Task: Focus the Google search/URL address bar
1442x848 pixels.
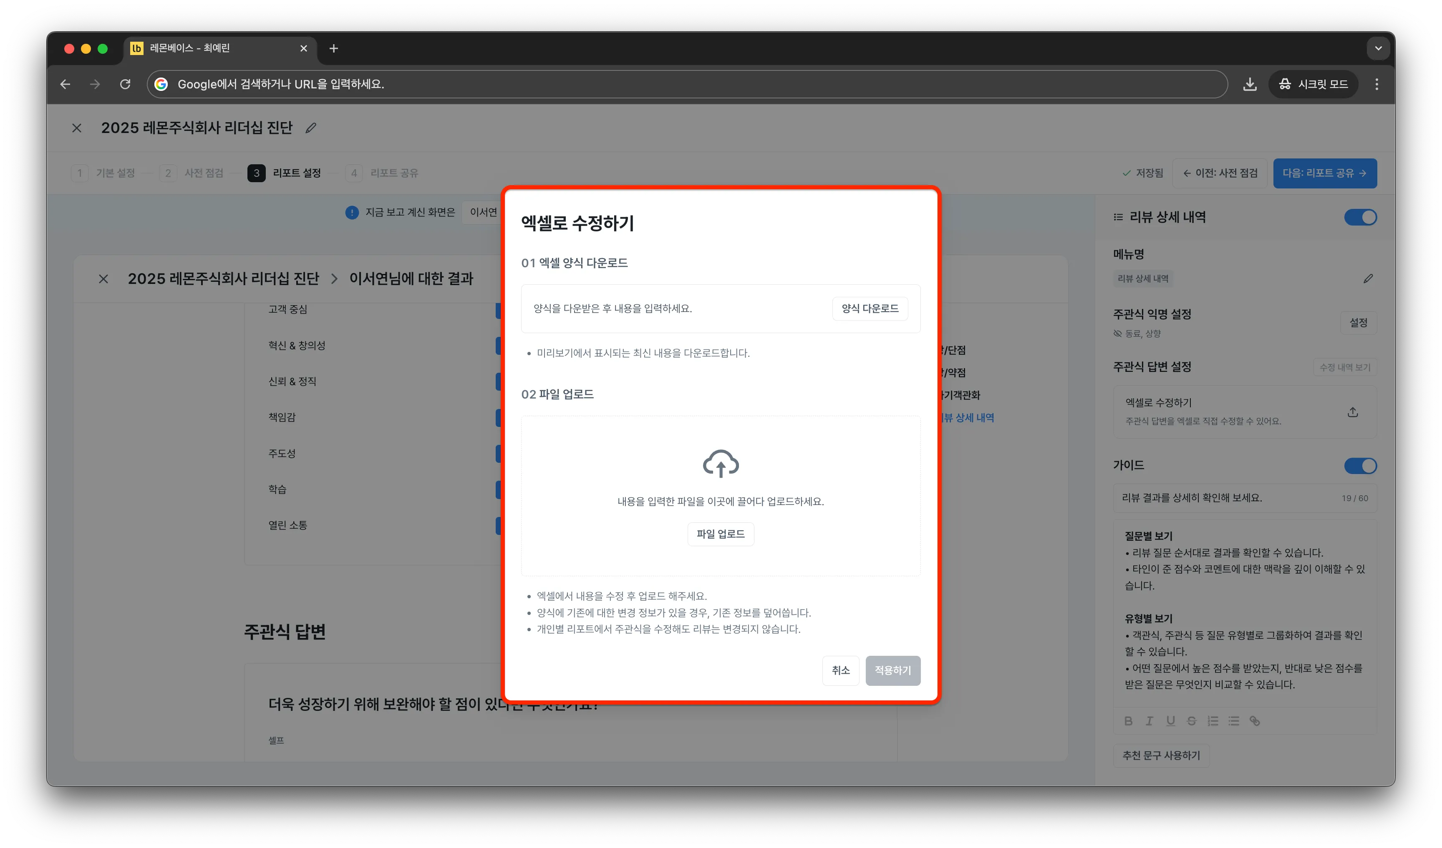Action: [687, 84]
